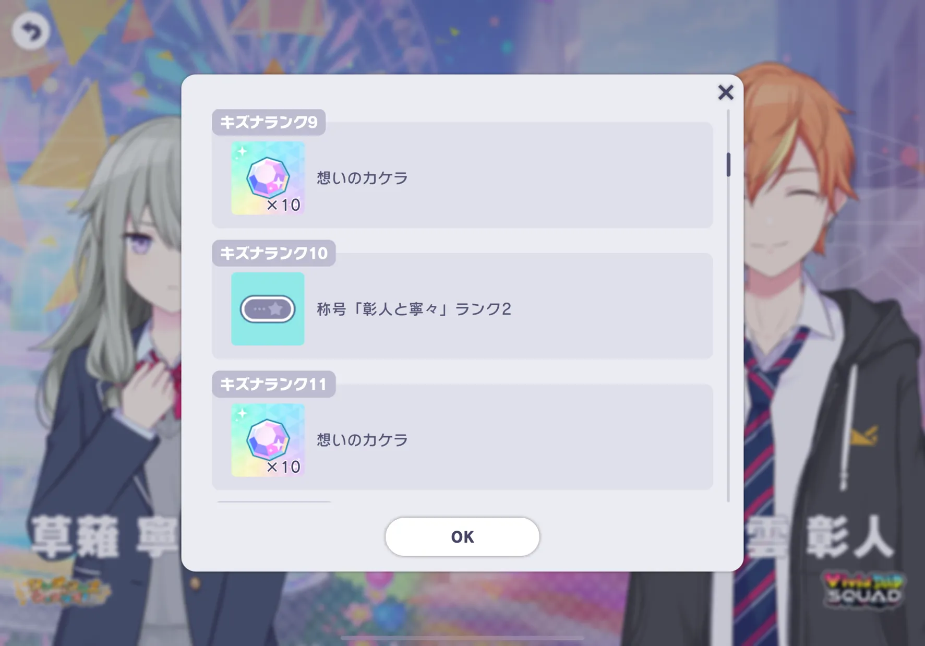Screen dimensions: 925x646
Task: Click the rank 11 想いのカケラ text
Action: [362, 440]
